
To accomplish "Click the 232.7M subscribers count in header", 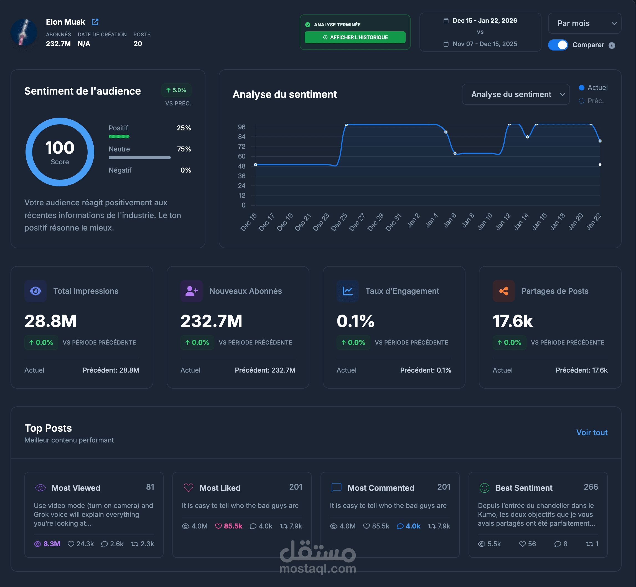I will point(58,44).
